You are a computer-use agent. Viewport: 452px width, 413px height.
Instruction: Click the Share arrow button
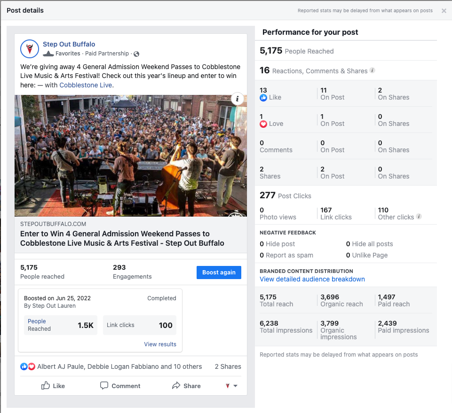(x=186, y=386)
